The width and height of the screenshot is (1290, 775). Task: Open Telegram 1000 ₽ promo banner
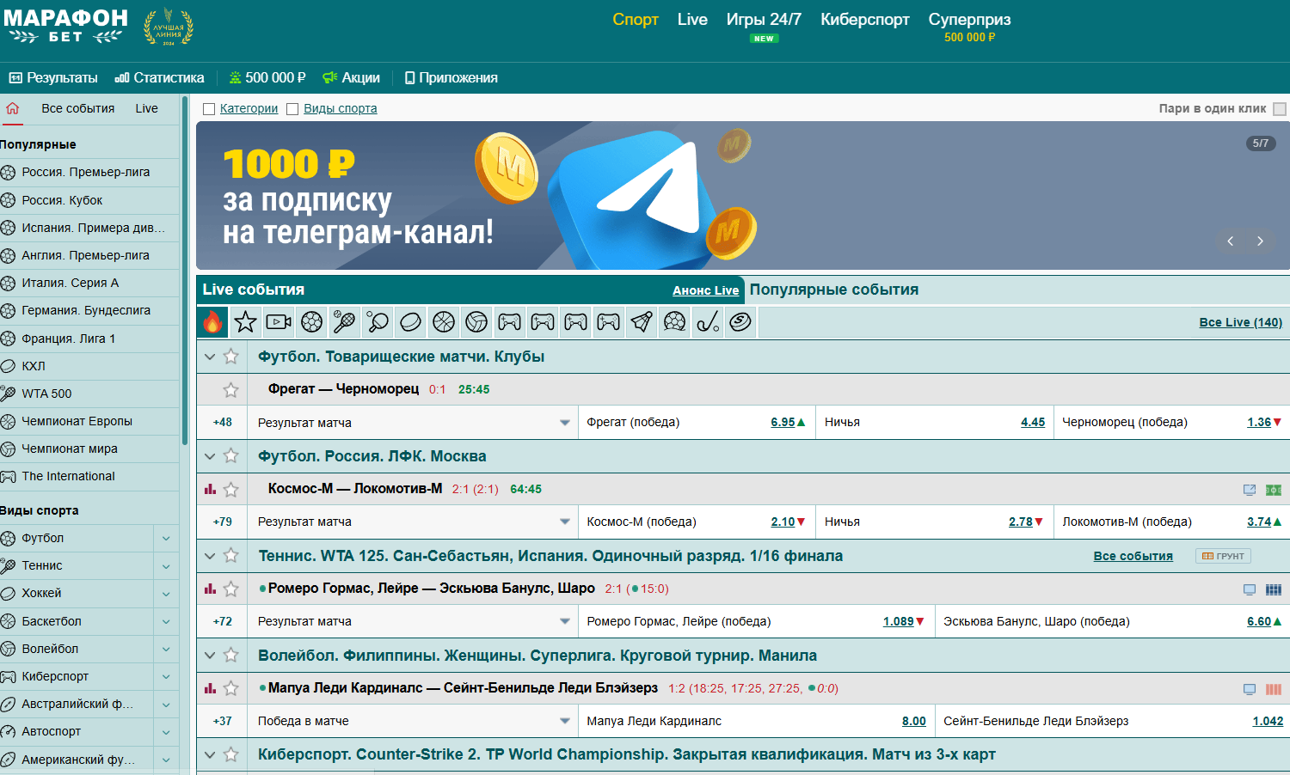point(742,196)
